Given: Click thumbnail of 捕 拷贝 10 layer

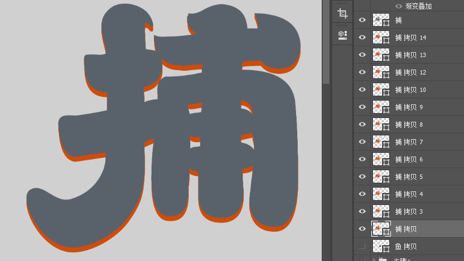Looking at the screenshot, I should 381,90.
